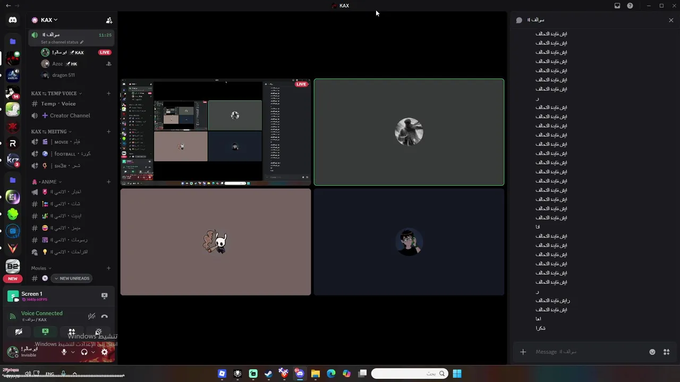Disconnect from voice with hang-up icon
The image size is (680, 382).
tap(104, 317)
